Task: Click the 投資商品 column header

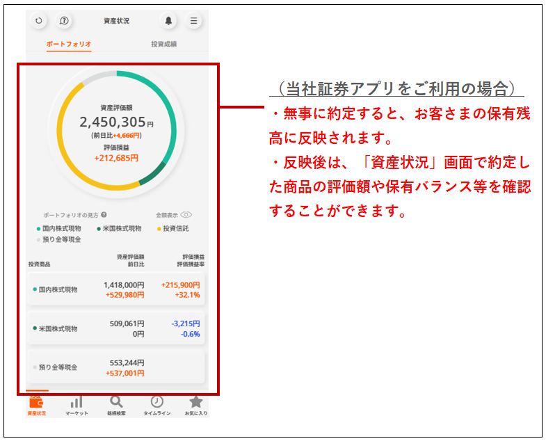Action: coord(40,264)
